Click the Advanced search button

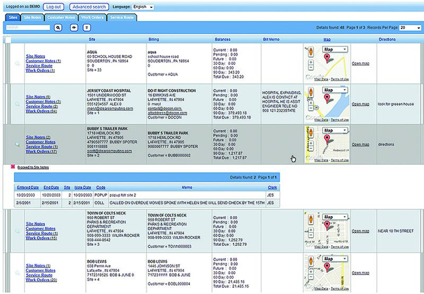(89, 7)
